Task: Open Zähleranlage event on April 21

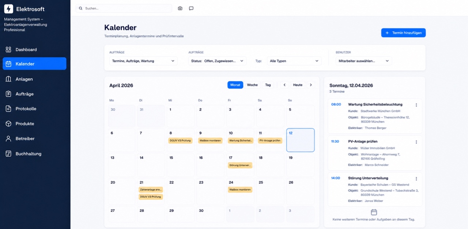Action: (151, 190)
